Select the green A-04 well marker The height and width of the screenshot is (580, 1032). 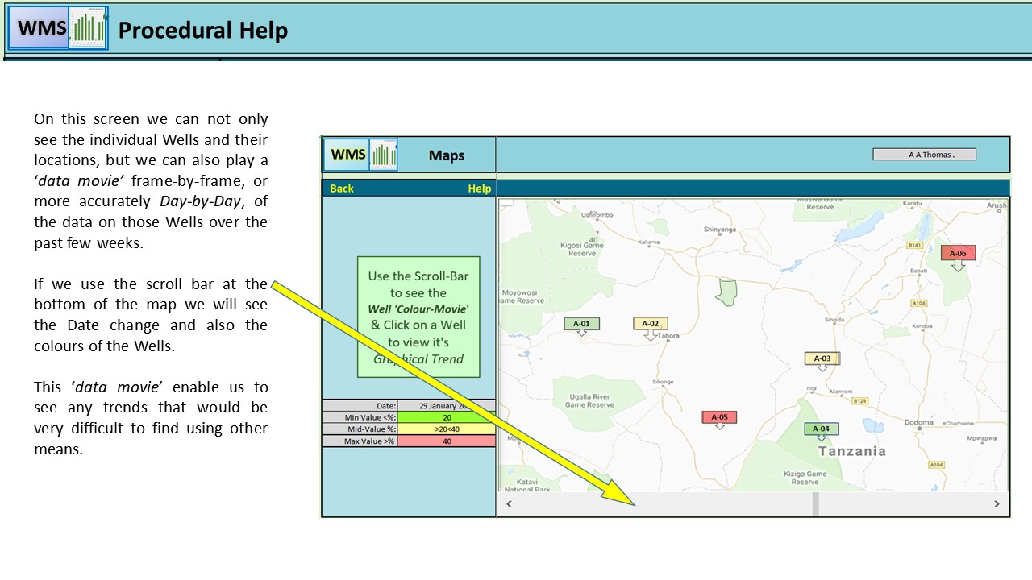tap(821, 429)
